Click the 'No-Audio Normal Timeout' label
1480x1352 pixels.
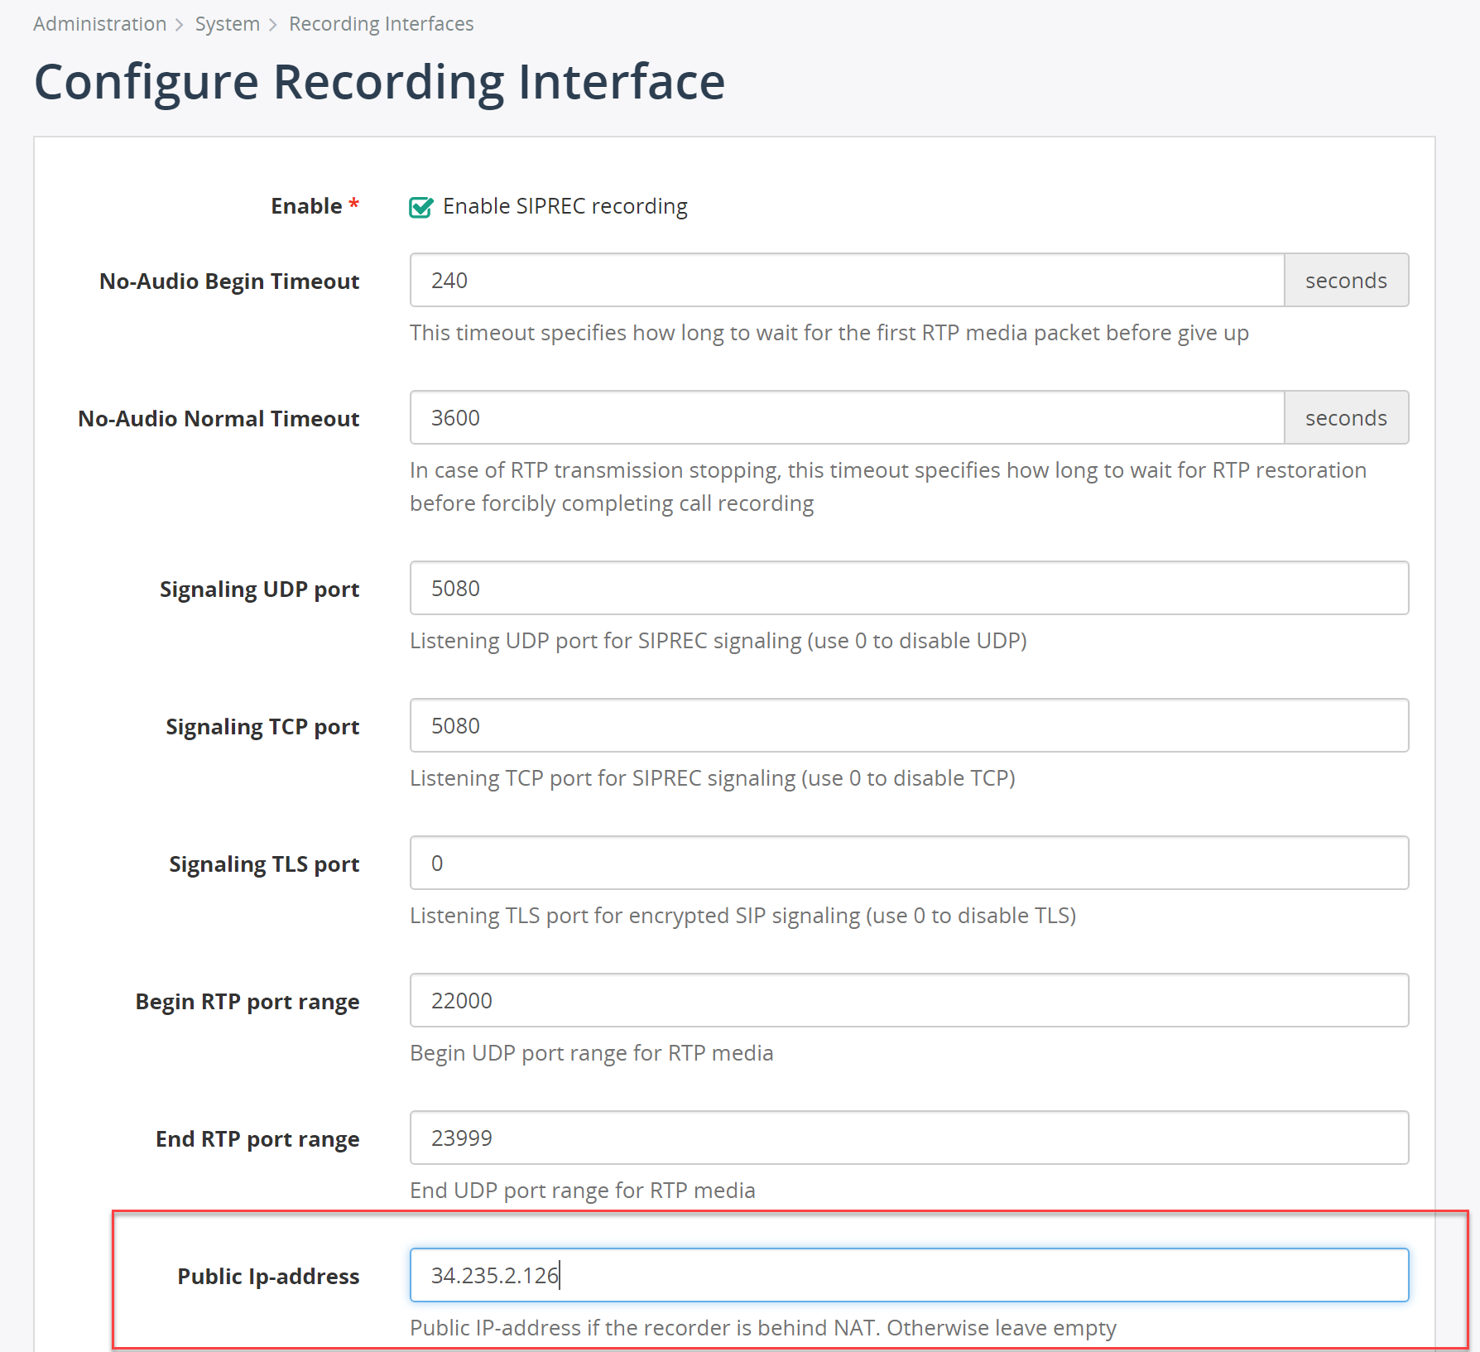tap(219, 419)
